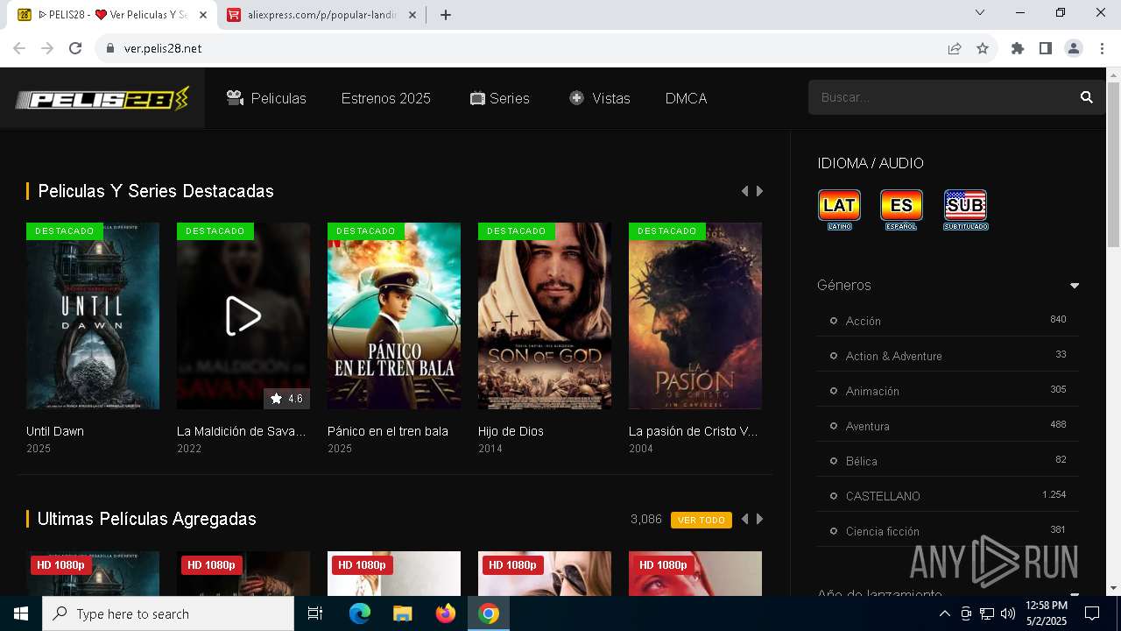
Task: Open the Vistas section
Action: 600,98
